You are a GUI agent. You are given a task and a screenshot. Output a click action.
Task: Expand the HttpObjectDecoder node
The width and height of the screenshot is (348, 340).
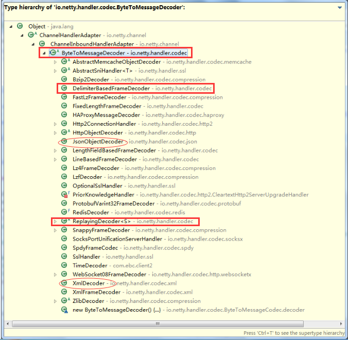pyautogui.click(x=55, y=133)
